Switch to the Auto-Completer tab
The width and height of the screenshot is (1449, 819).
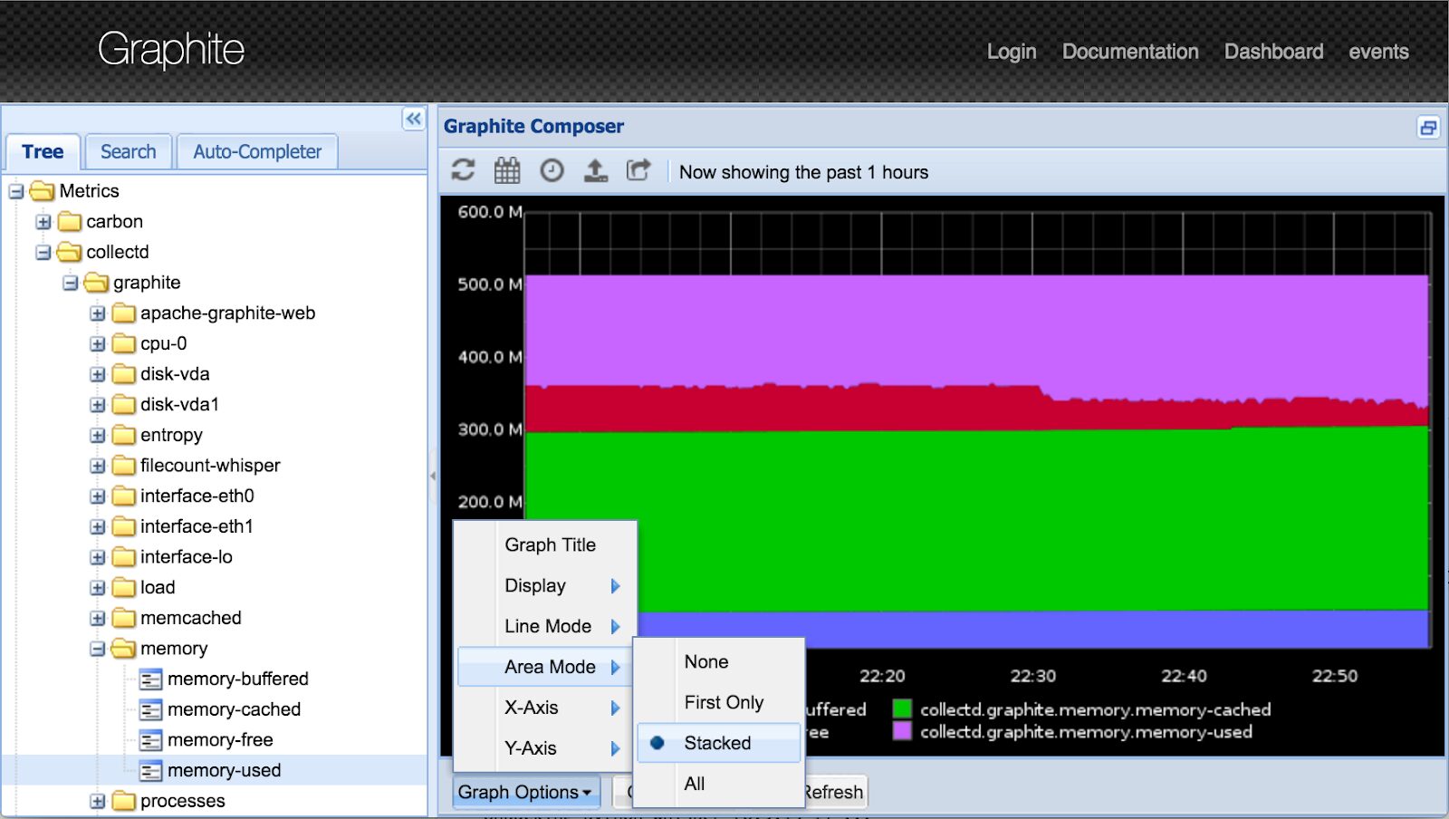(257, 151)
